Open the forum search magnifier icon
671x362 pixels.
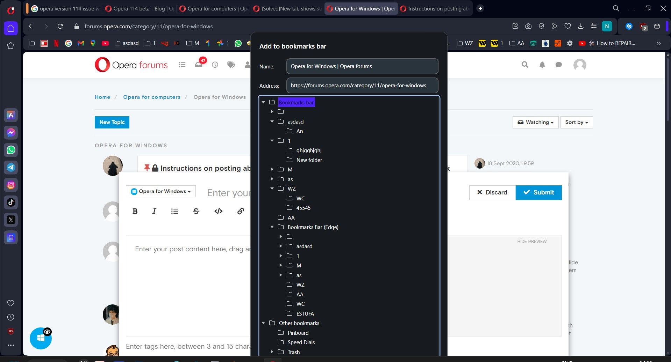(525, 65)
